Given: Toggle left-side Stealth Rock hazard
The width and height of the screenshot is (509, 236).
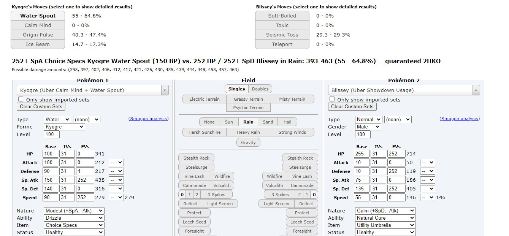Looking at the screenshot, I should click(197, 158).
